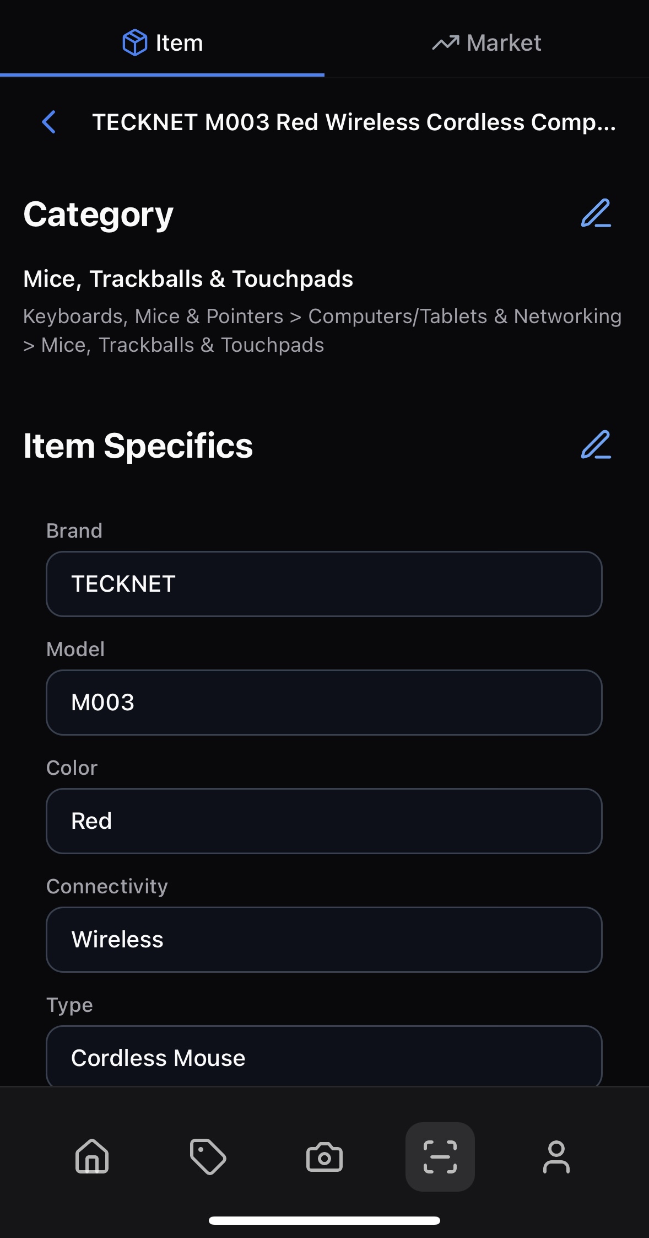Tap the home indicator bar
Viewport: 649px width, 1238px height.
coord(324,1220)
